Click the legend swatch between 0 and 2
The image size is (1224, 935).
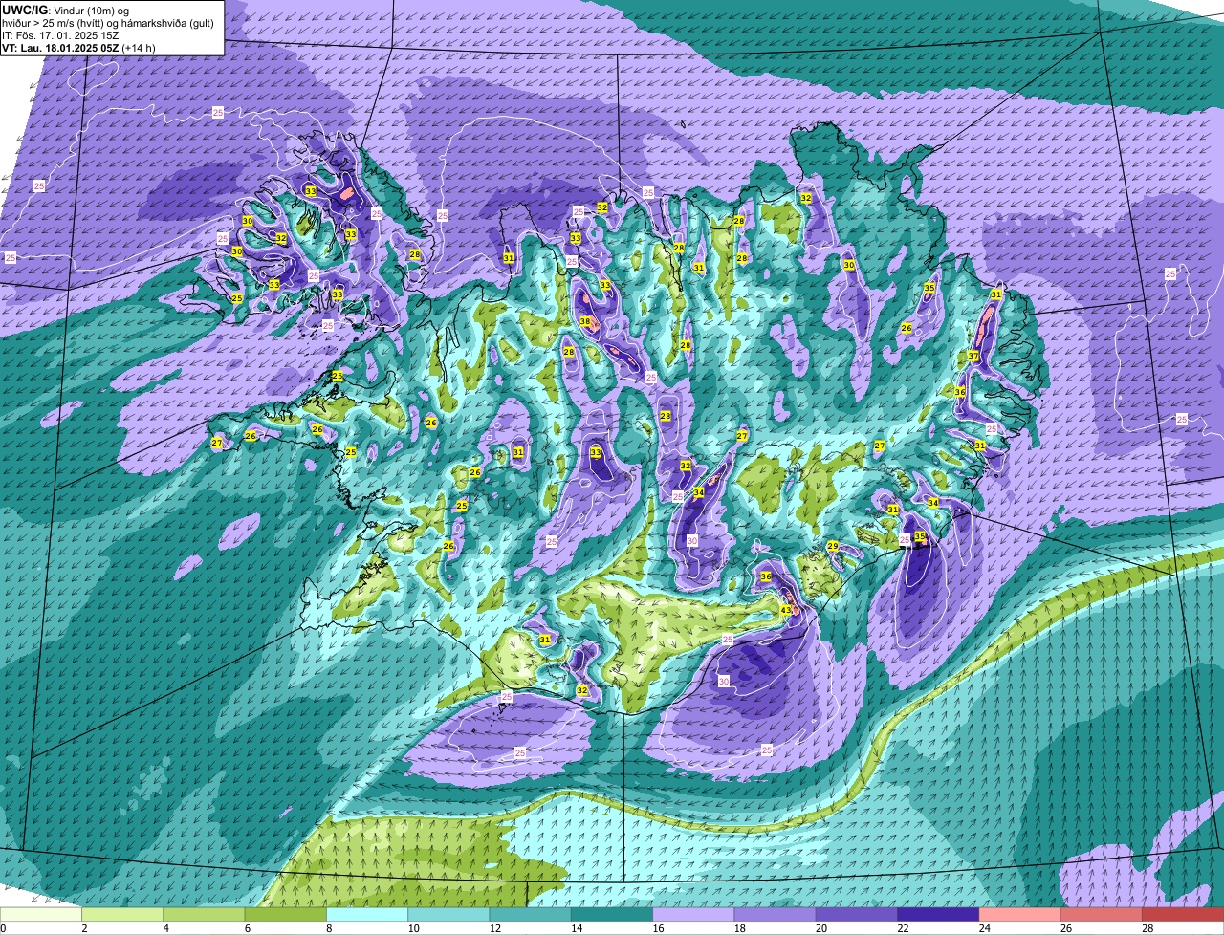pos(41,915)
